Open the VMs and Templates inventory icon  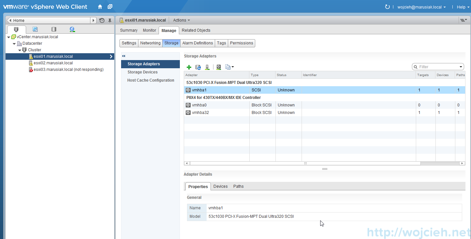point(35,29)
